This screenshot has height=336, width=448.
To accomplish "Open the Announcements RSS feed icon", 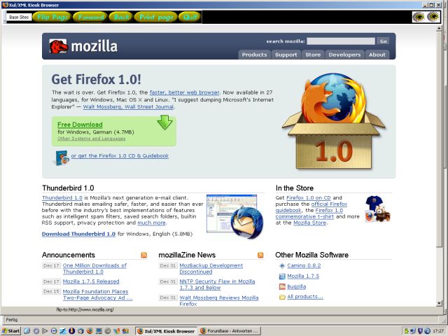I will [x=144, y=255].
